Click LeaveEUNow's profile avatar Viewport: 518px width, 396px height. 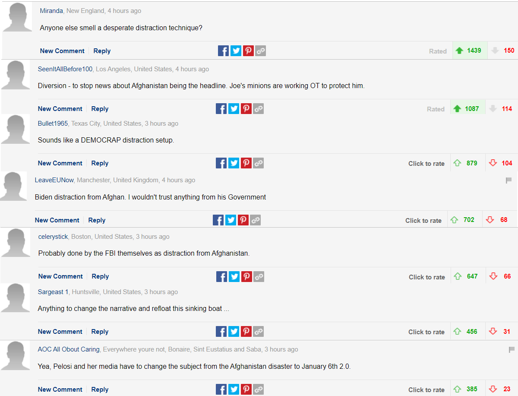click(x=13, y=186)
